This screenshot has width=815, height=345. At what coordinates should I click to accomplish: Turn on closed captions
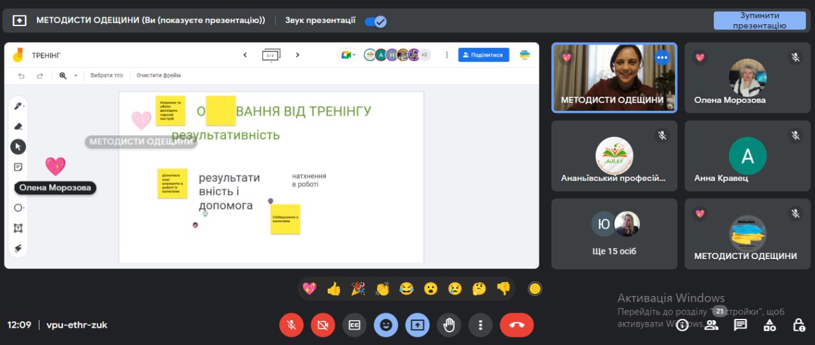click(x=354, y=325)
